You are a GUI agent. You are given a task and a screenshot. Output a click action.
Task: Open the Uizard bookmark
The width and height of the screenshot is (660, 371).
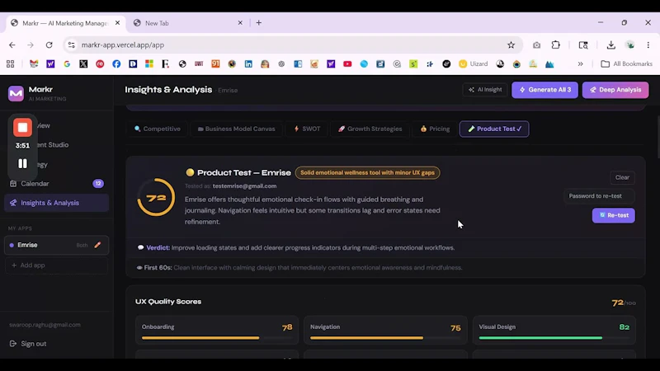click(x=474, y=64)
